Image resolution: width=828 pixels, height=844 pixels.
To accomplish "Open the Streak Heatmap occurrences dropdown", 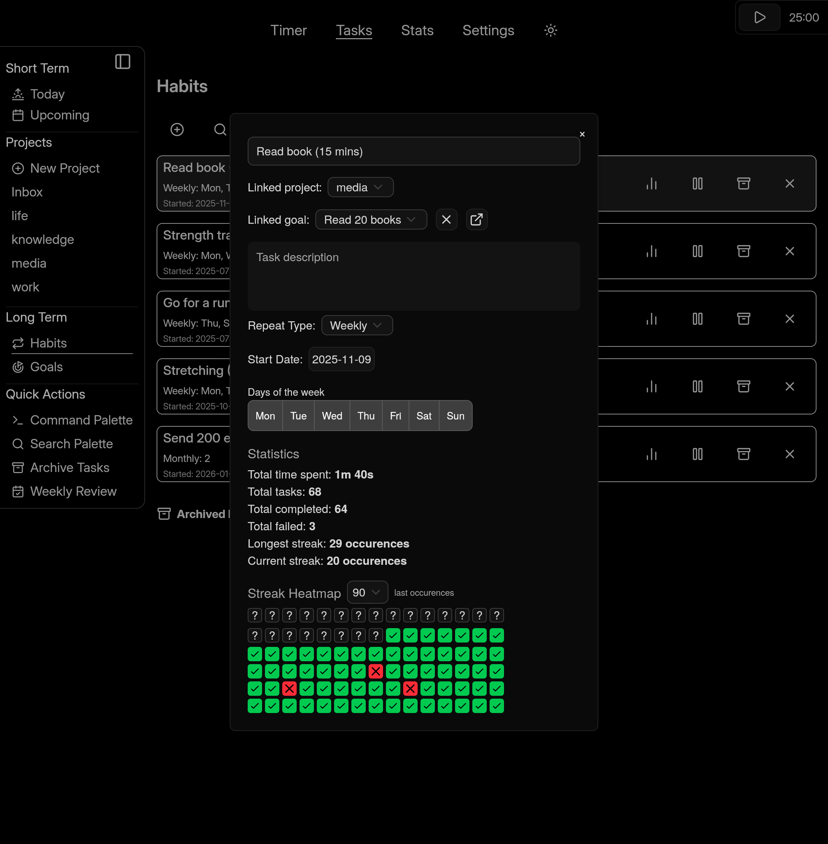I will pos(367,593).
